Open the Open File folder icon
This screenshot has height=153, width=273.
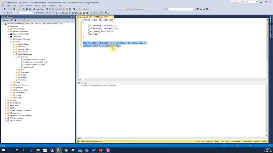(x=24, y=9)
